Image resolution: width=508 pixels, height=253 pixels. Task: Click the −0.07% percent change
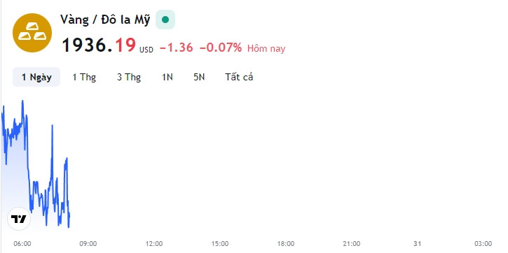point(221,48)
